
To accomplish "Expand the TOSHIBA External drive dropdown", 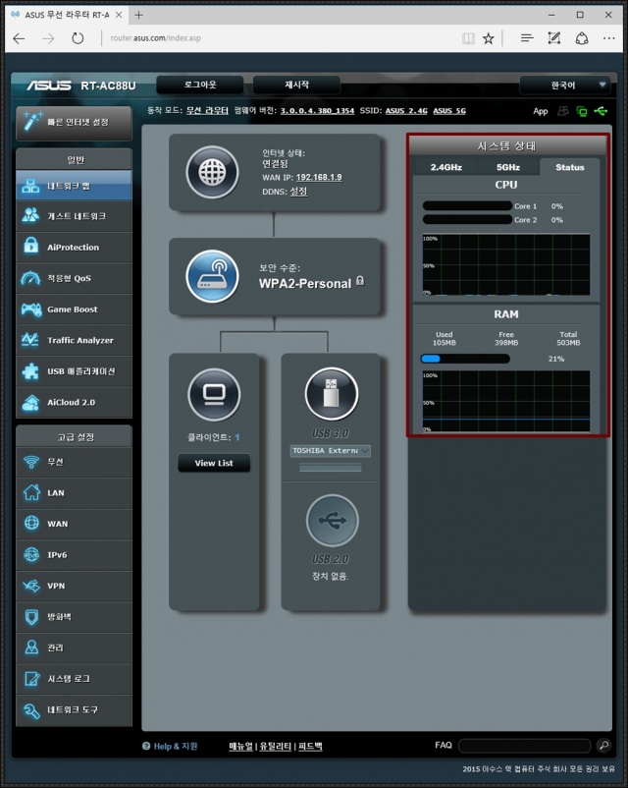I will pyautogui.click(x=331, y=451).
